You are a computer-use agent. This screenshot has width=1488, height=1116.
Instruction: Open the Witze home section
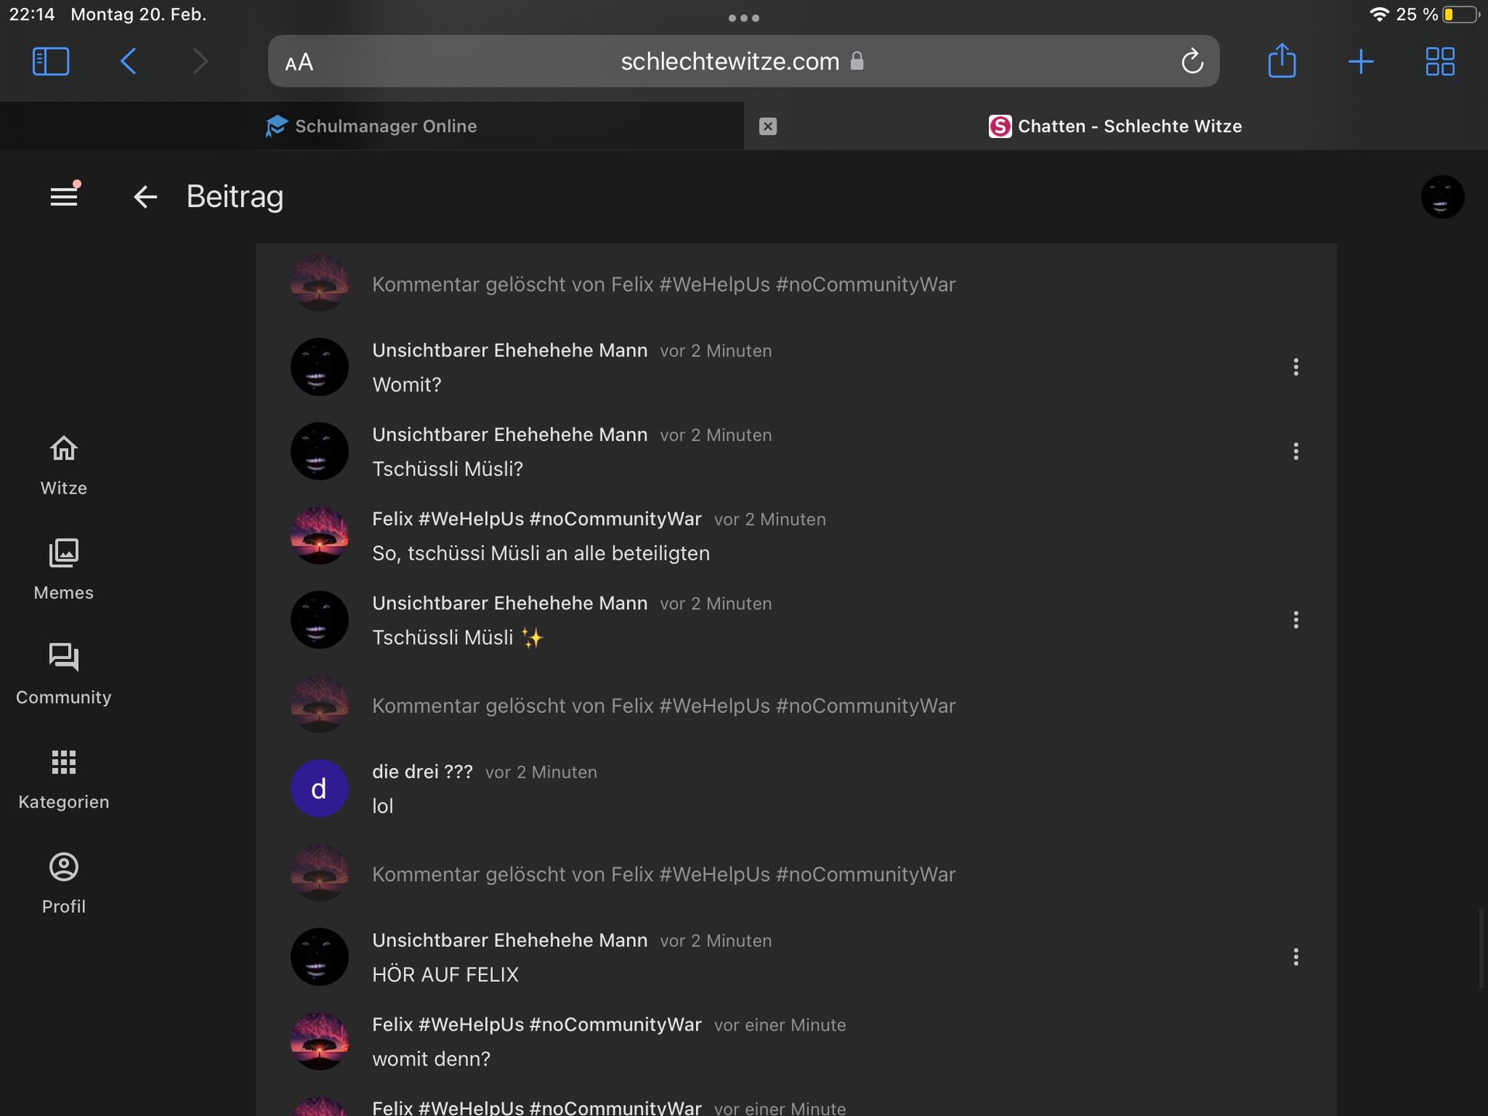coord(64,465)
